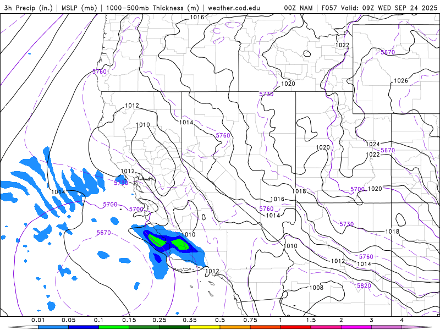Click the dark green 0.25–0.35 legend swatch

[174, 327]
